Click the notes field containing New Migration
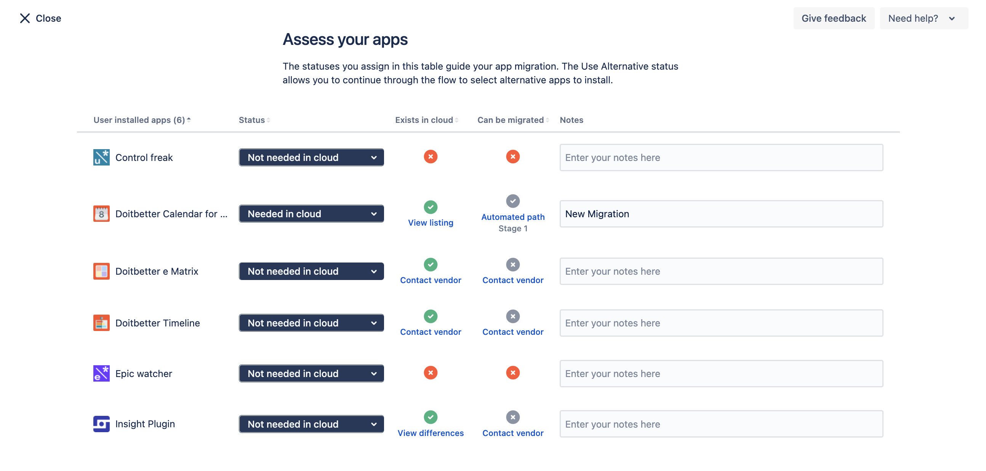986x471 pixels. [721, 214]
